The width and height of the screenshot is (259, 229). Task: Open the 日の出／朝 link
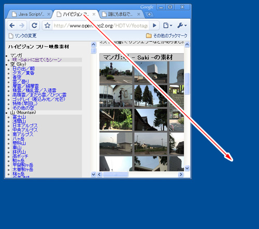23,69
